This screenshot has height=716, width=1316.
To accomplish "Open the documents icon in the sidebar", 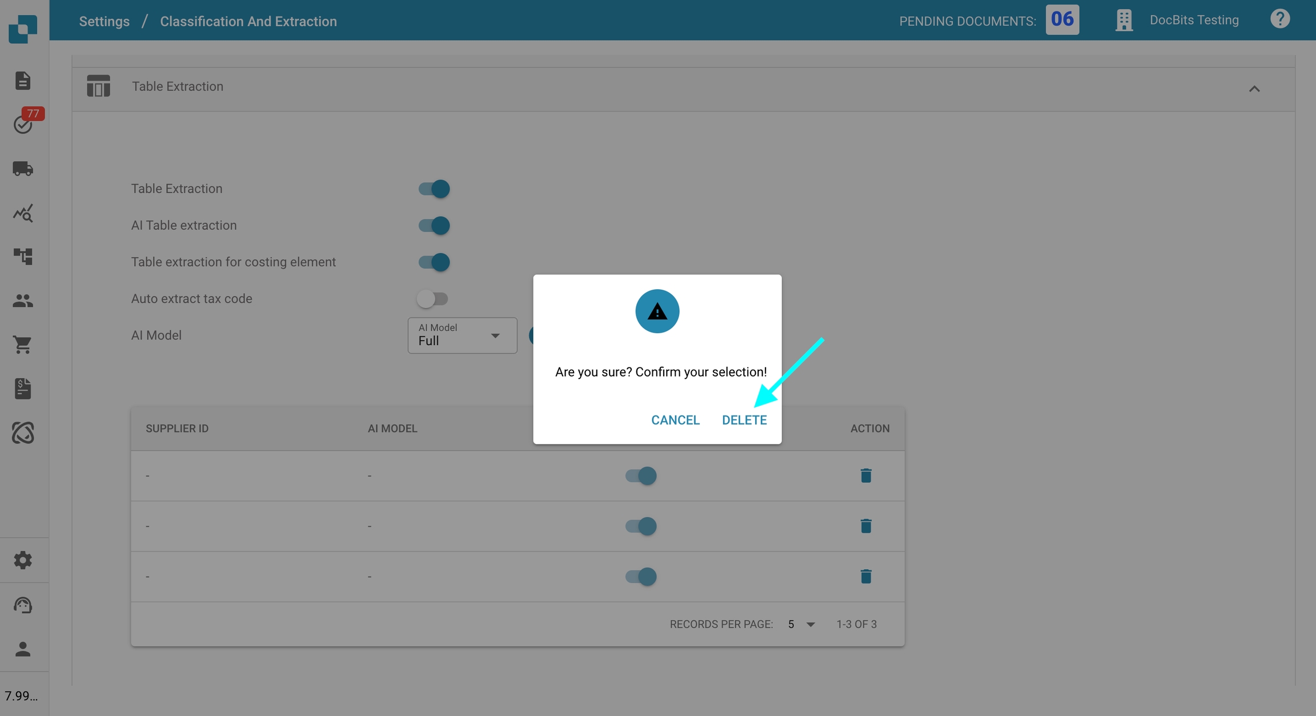I will pos(23,81).
